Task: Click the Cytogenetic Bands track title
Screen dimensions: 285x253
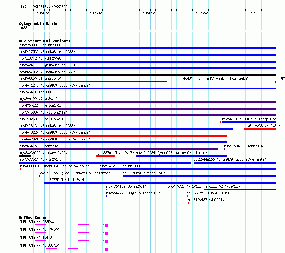Action: [38, 24]
